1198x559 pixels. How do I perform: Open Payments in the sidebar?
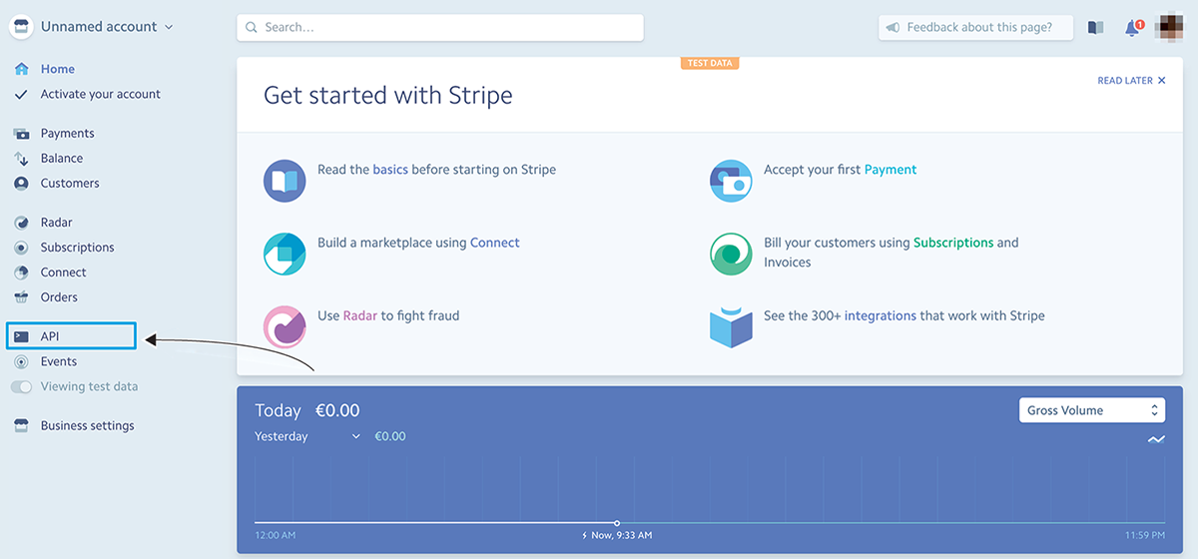pyautogui.click(x=68, y=134)
